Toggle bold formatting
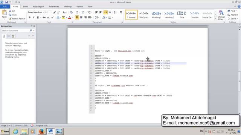The height and width of the screenshot is (135, 241). pos(29,18)
